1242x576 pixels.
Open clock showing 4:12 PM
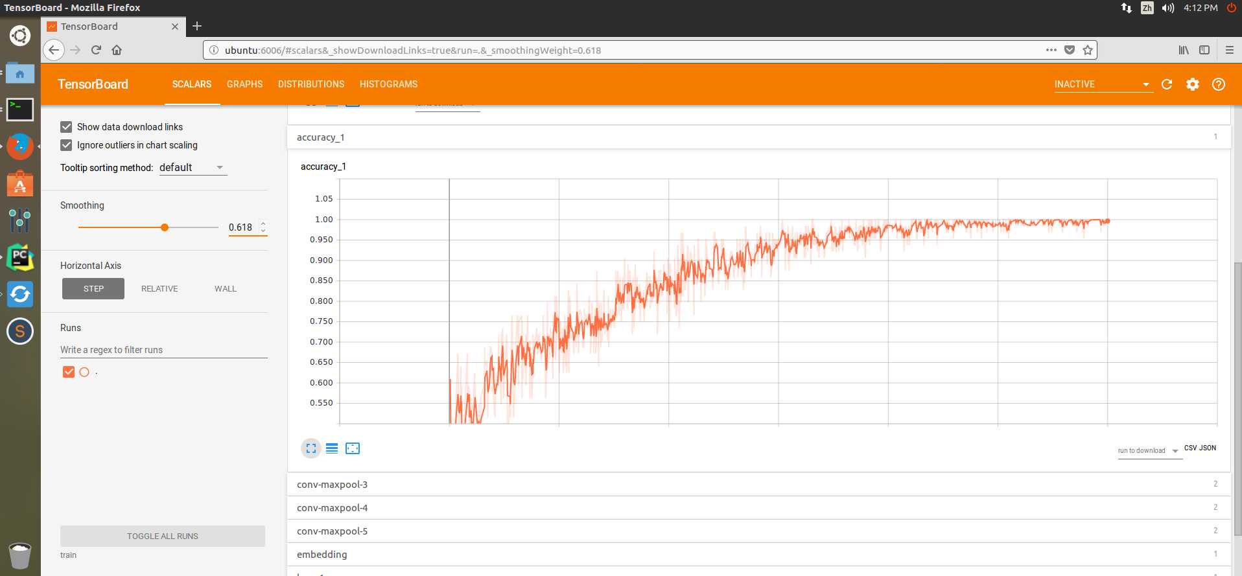(1201, 8)
